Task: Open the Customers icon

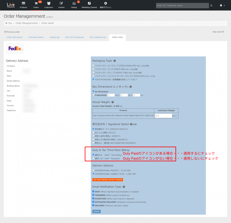Action: pyautogui.click(x=49, y=3)
